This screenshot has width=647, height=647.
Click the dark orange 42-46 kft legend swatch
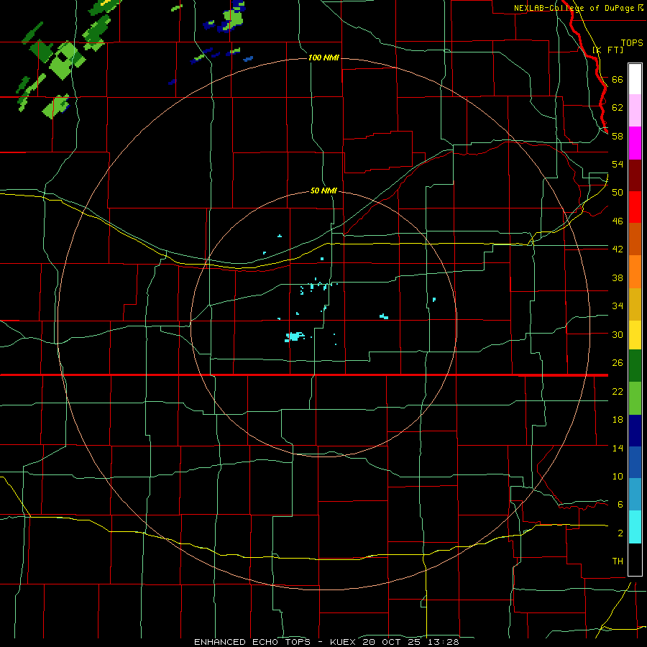(x=635, y=239)
